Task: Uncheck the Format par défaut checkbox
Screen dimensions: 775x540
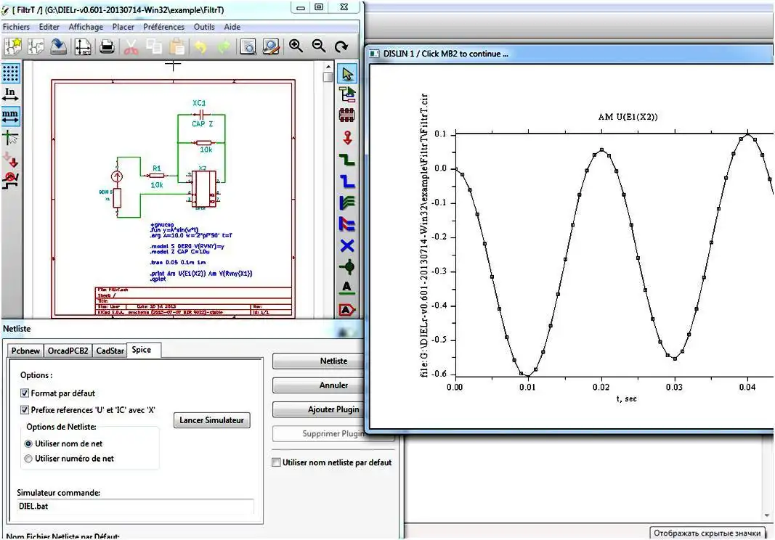Action: click(x=25, y=393)
